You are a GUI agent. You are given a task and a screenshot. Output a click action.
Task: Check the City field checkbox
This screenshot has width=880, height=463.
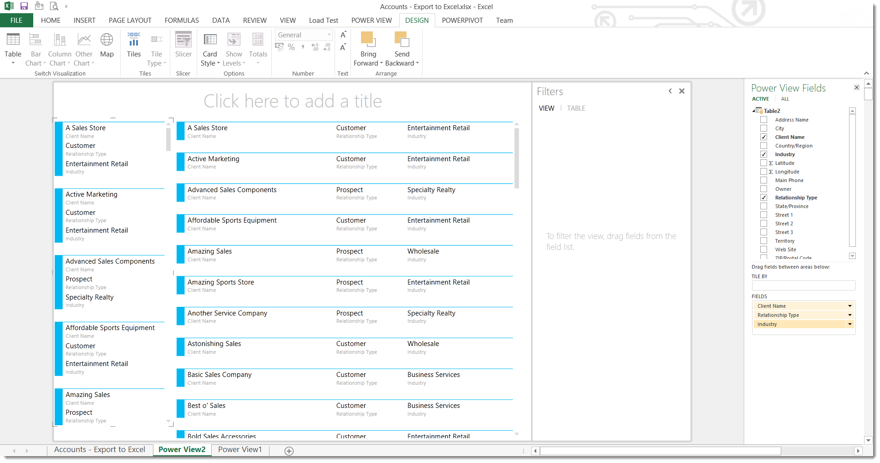764,128
